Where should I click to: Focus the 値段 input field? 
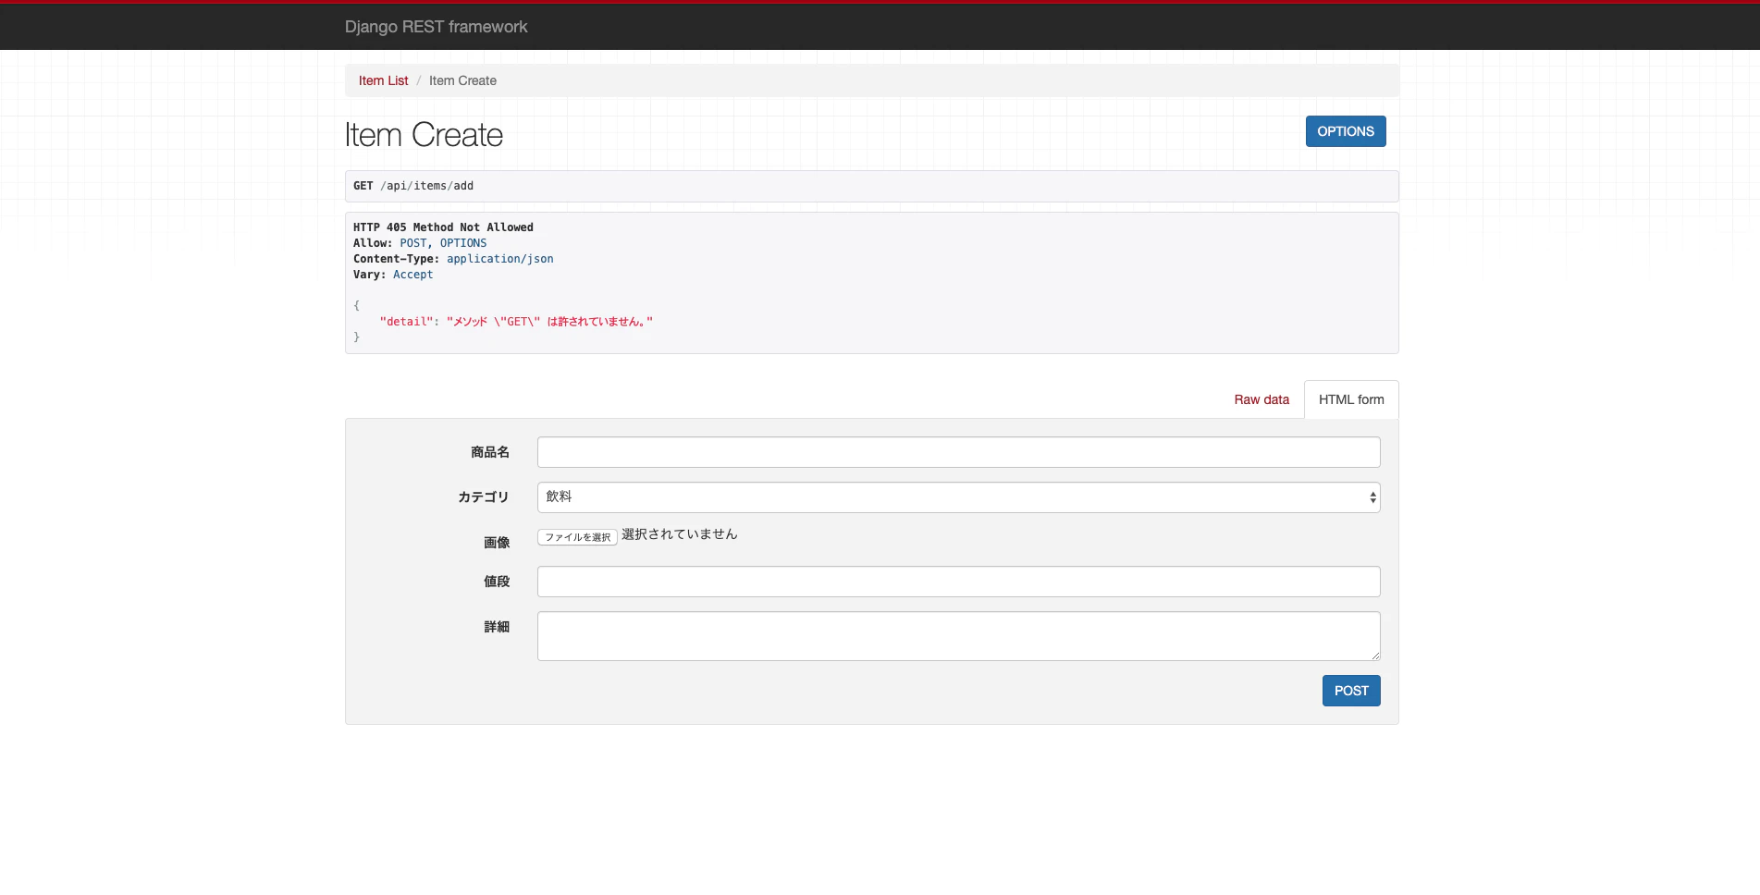tap(958, 582)
